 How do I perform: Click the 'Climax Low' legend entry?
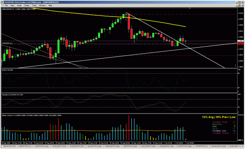coord(219,131)
